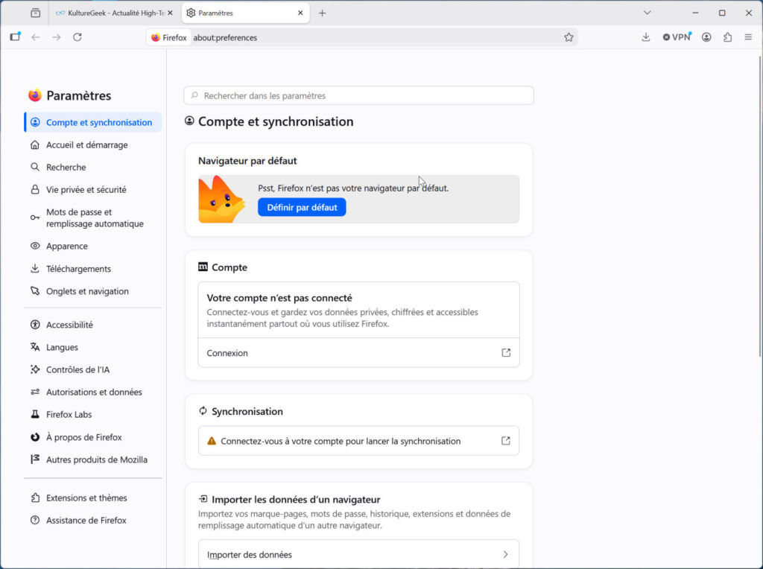Open Mots de passe et remplissage automatique
Image resolution: width=763 pixels, height=569 pixels.
tap(93, 218)
